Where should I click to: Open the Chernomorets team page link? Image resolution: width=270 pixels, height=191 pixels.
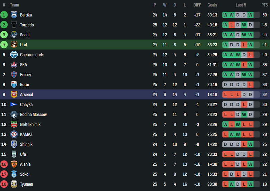(32, 55)
